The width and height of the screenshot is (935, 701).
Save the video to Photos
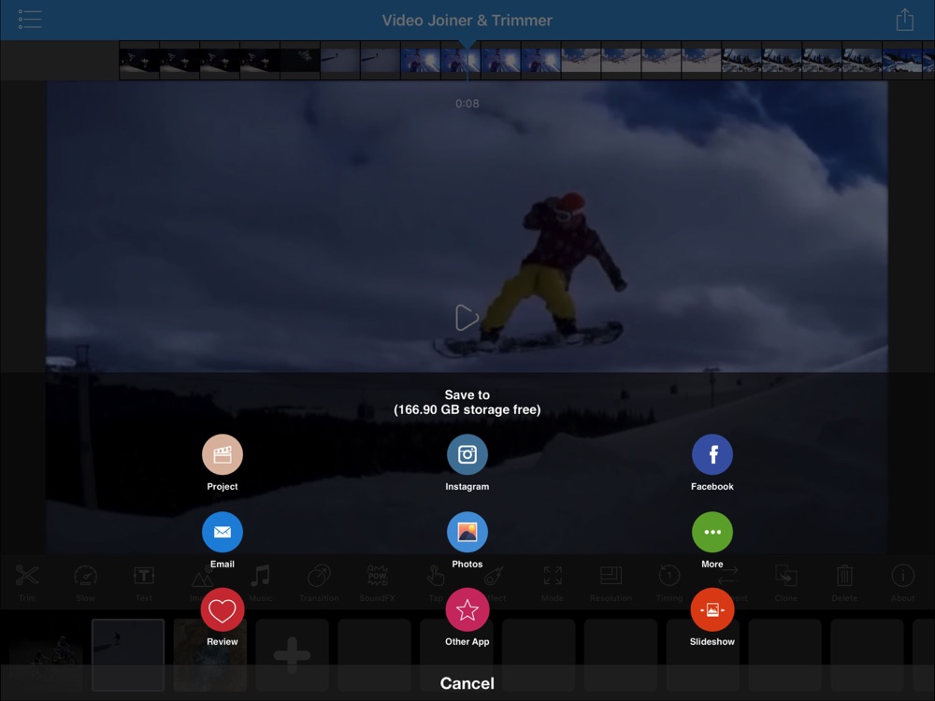[467, 532]
